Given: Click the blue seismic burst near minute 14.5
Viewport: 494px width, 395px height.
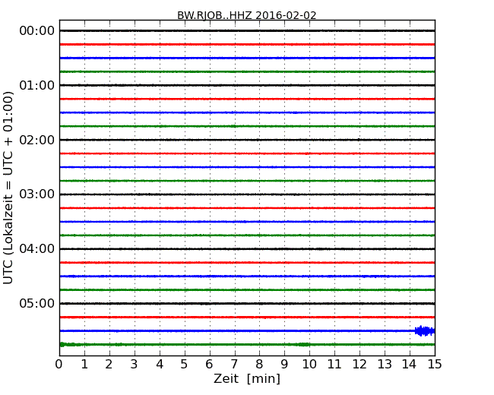Looking at the screenshot, I should 425,331.
